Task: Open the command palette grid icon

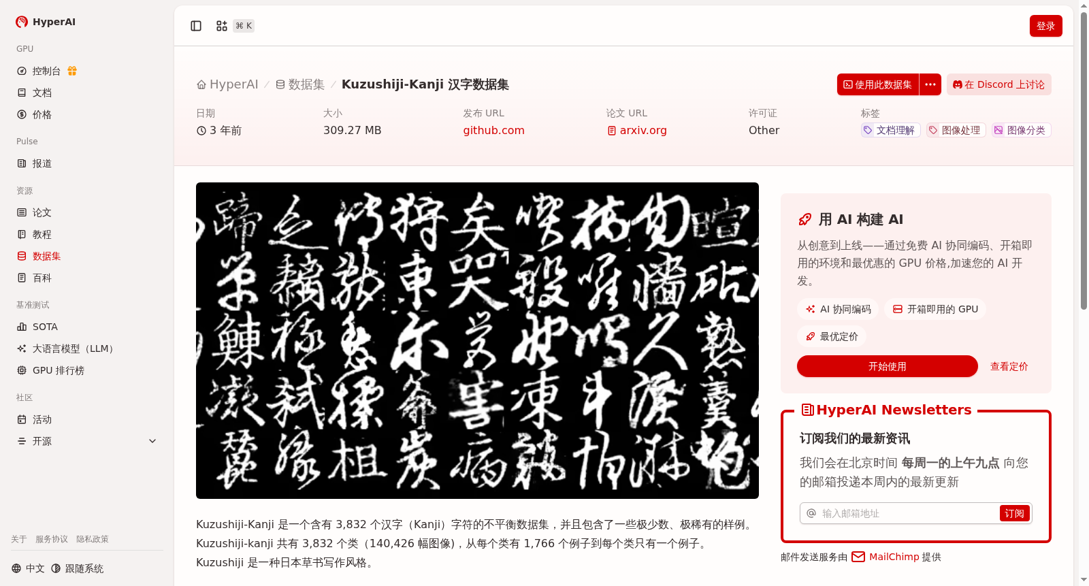Action: tap(222, 26)
